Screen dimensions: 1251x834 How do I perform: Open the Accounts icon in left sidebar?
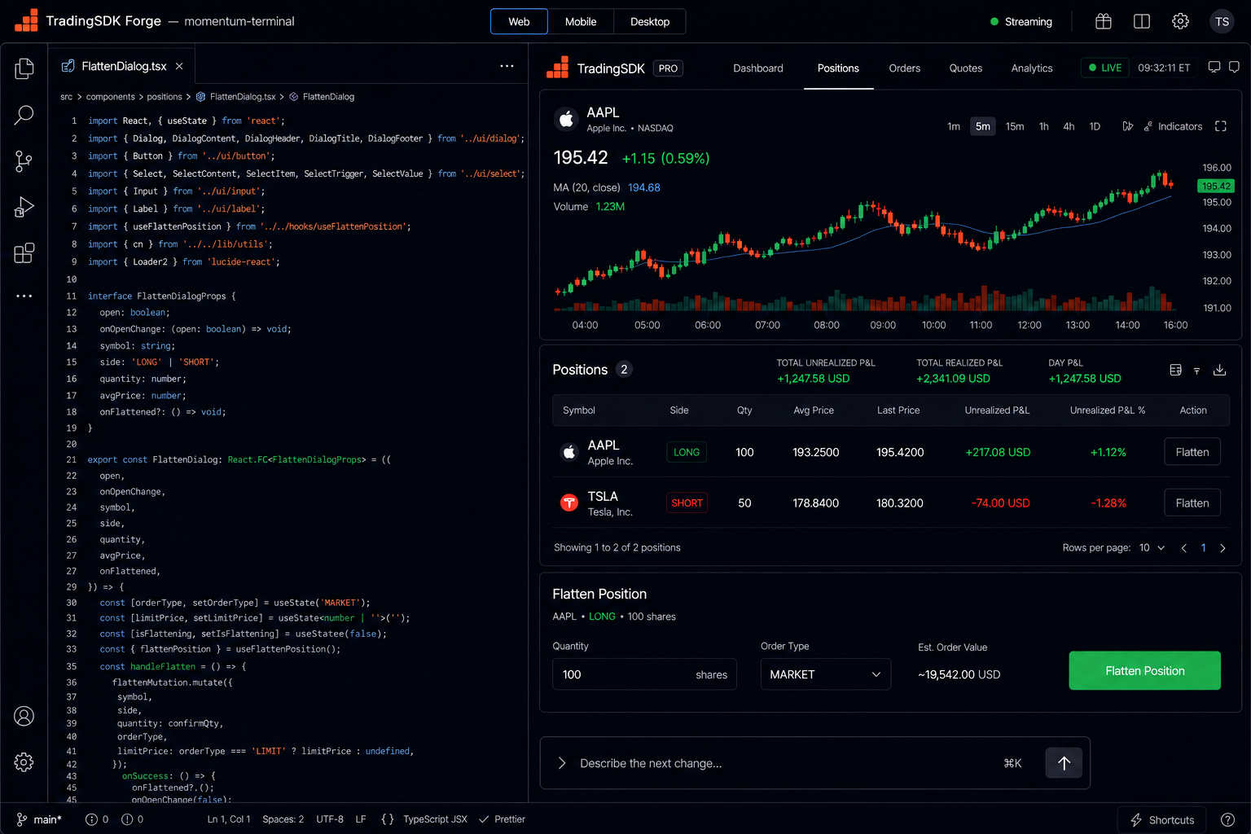click(x=24, y=716)
